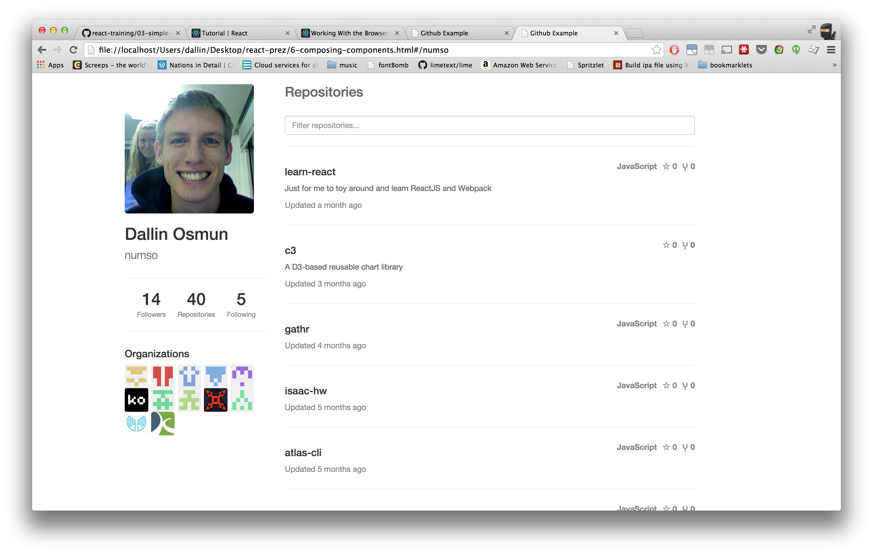873x555 pixels.
Task: Click the Cast extension icon
Action: [x=726, y=50]
